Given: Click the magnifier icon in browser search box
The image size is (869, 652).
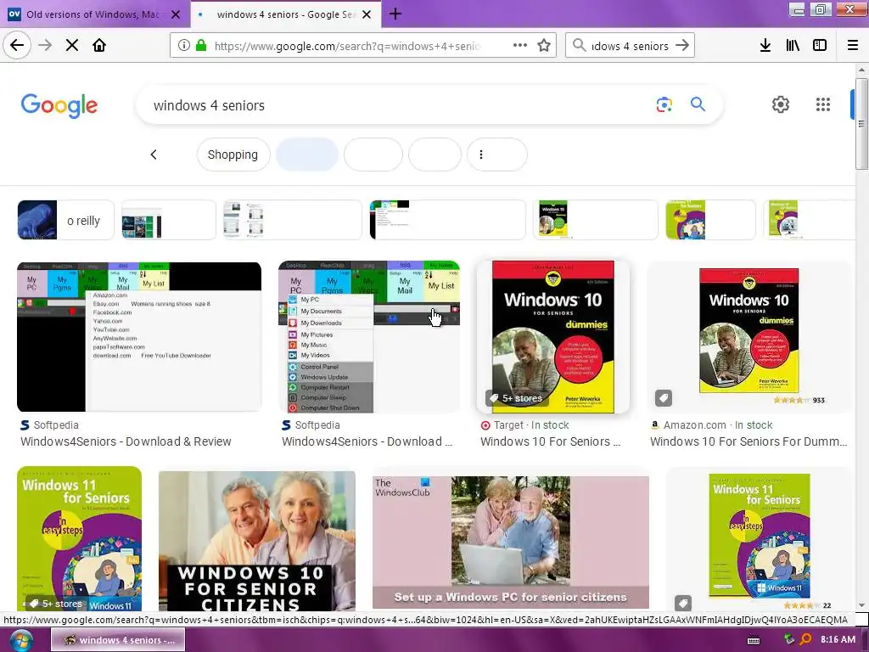Looking at the screenshot, I should [x=579, y=46].
